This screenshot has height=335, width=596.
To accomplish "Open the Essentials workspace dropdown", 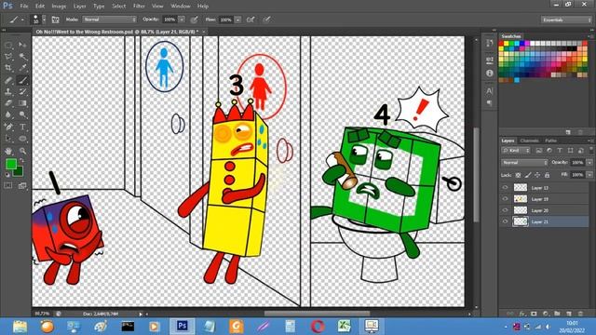I will 566,20.
